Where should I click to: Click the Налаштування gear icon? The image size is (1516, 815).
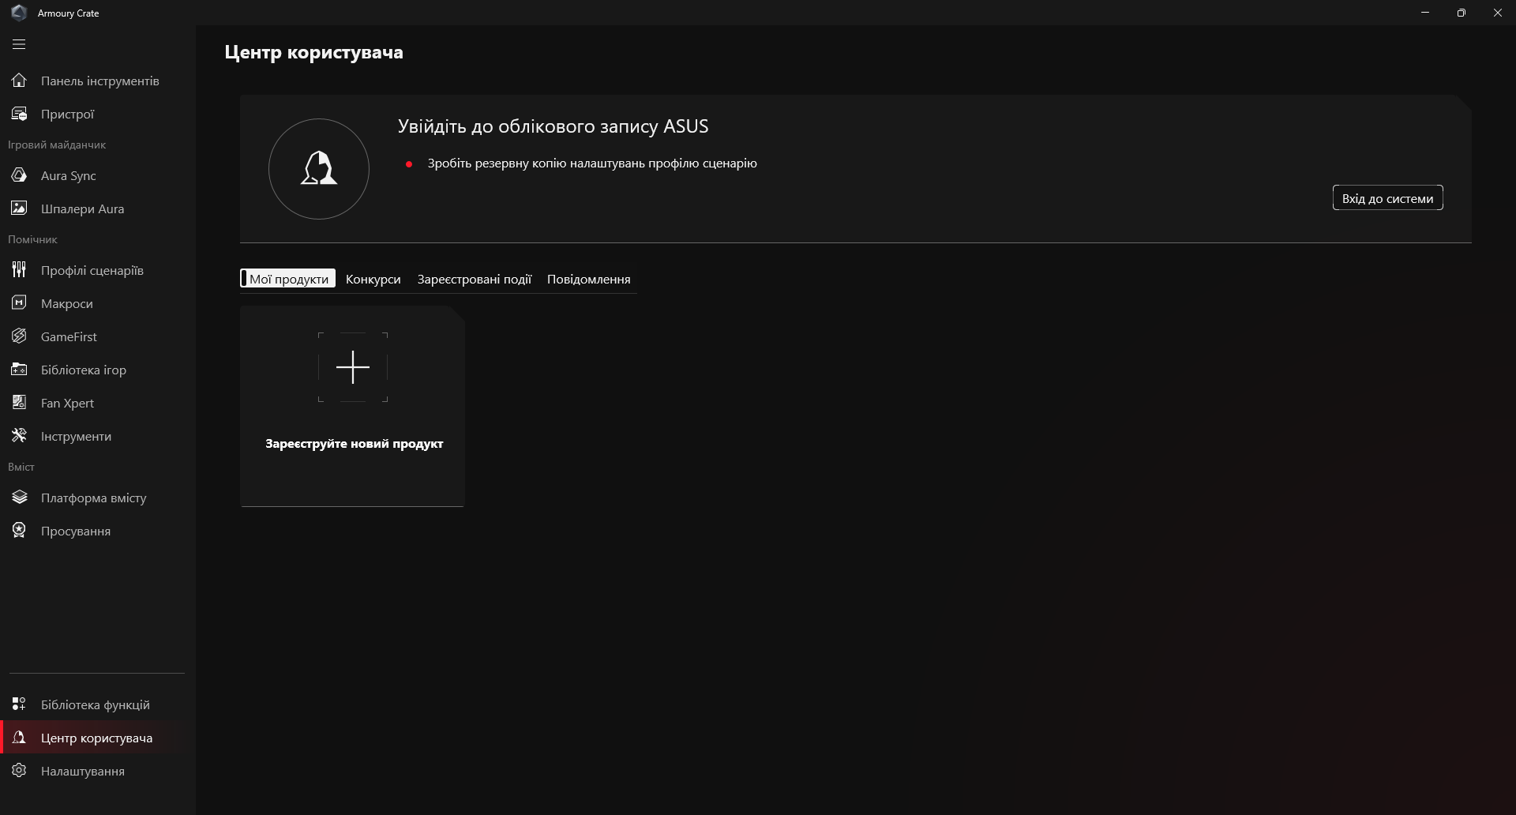(x=19, y=771)
